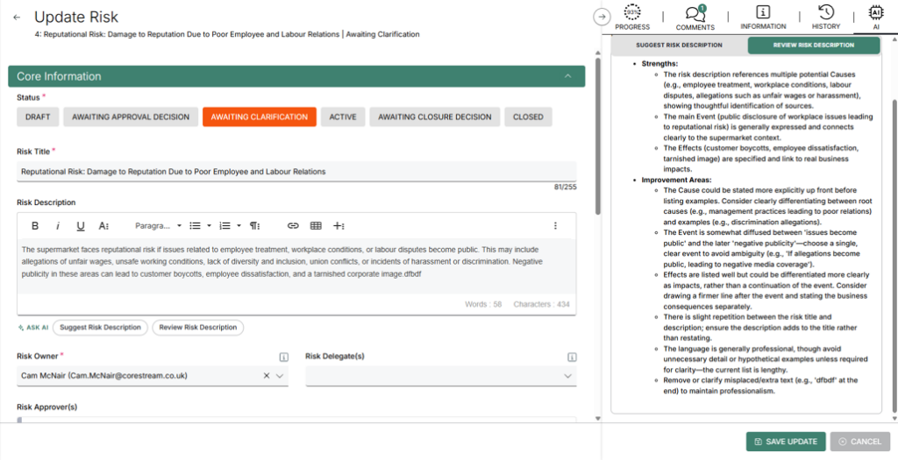Go back using the left arrow

pyautogui.click(x=17, y=18)
